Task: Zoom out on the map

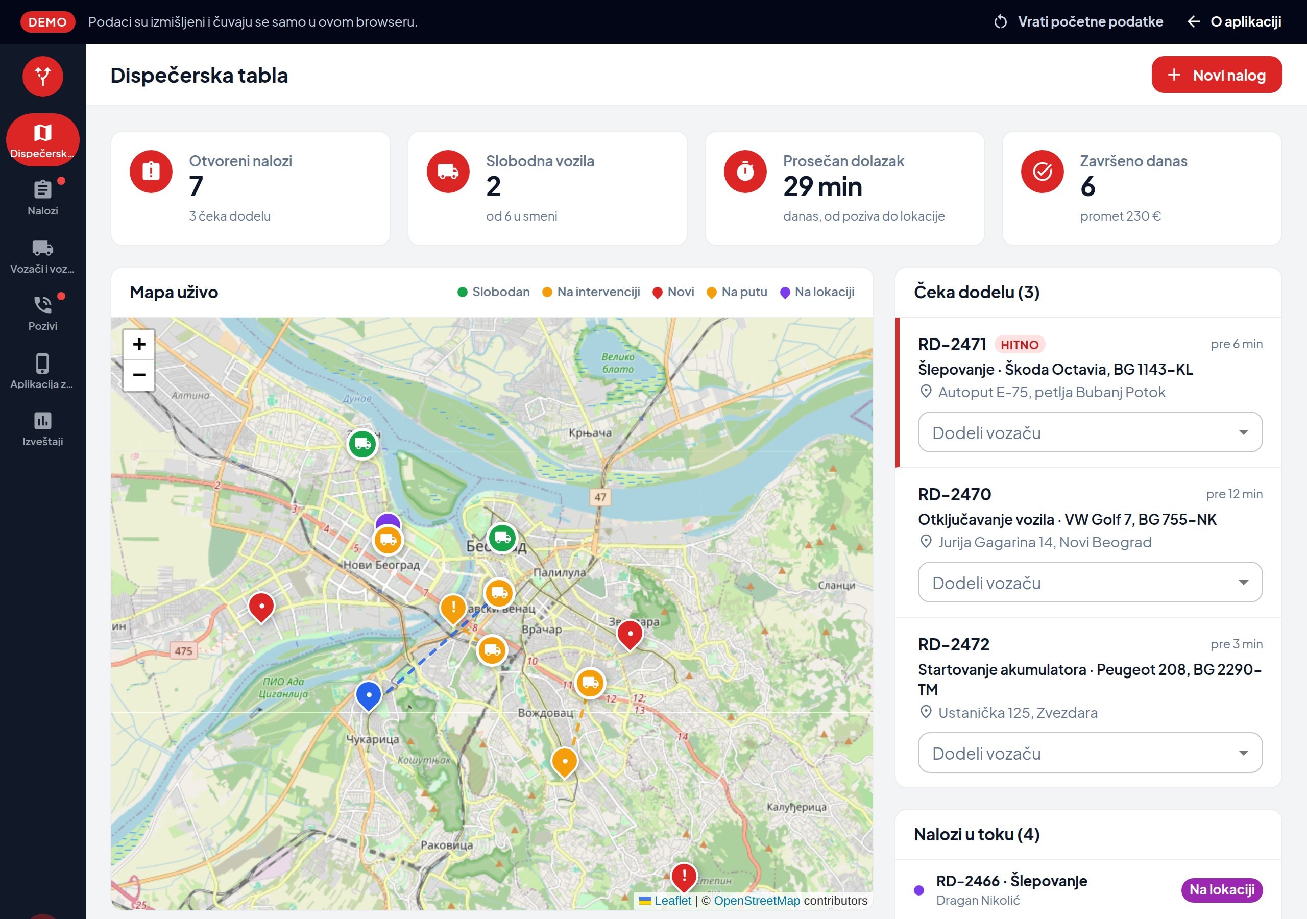Action: click(x=139, y=375)
